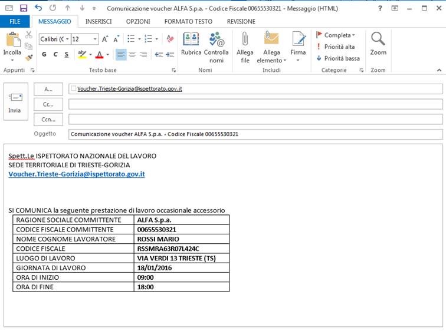Screen dimensions: 446x331
Task: Switch to the OPZIONI tab
Action: tap(138, 22)
